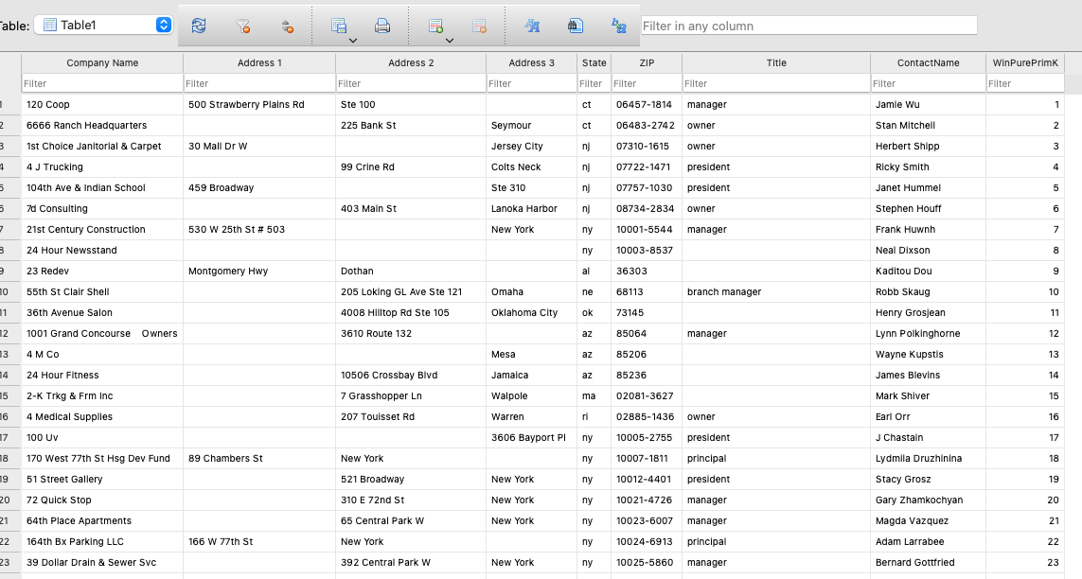This screenshot has width=1082, height=579.
Task: Select the '225 Bank St' cell
Action: point(411,126)
